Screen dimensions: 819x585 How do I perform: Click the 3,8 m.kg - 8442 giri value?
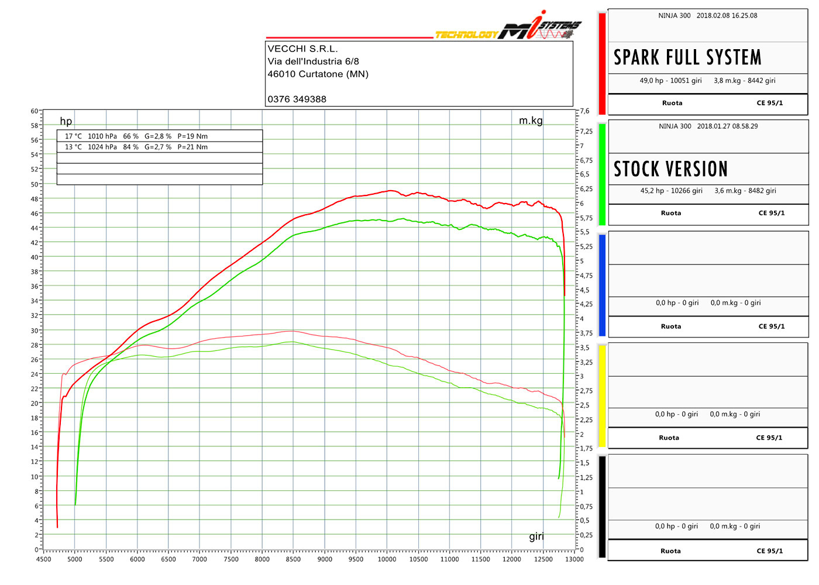tap(745, 81)
